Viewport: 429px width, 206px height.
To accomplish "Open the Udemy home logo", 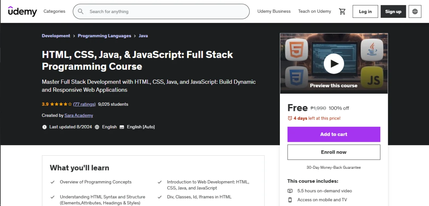I will pyautogui.click(x=22, y=11).
